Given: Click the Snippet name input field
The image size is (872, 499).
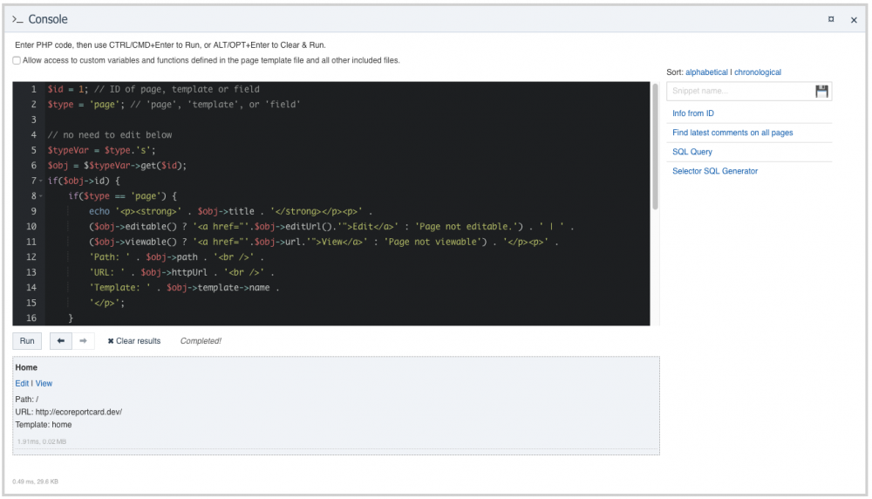Looking at the screenshot, I should tap(739, 92).
